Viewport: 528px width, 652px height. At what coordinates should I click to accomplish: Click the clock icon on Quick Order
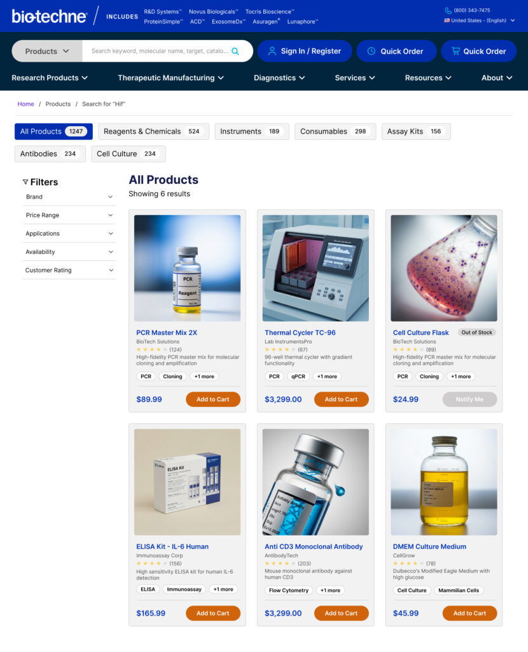372,51
